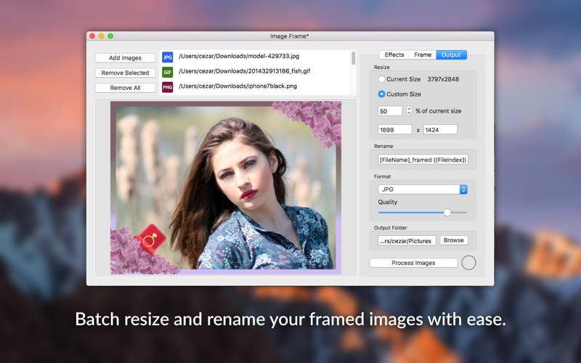Image resolution: width=581 pixels, height=363 pixels.
Task: Open the JPG format dropdown
Action: pos(423,189)
